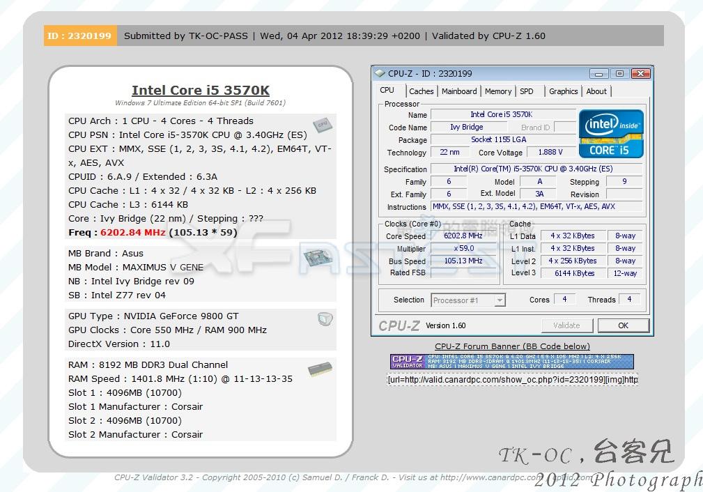This screenshot has height=492, width=703.
Task: Click the Level 3 12-way associativity field
Action: (x=625, y=273)
